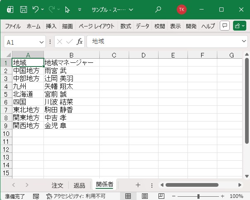The height and width of the screenshot is (200, 250).
Task: Select cell B5 containing 宮前 誠
Action: point(71,94)
